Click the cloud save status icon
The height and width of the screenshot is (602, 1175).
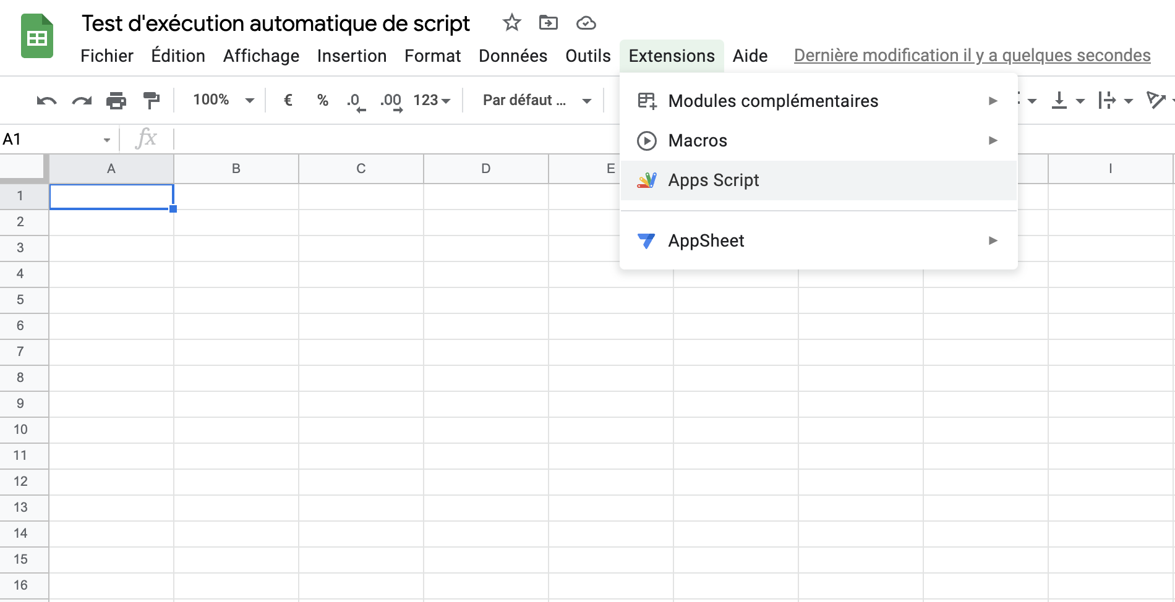click(585, 23)
